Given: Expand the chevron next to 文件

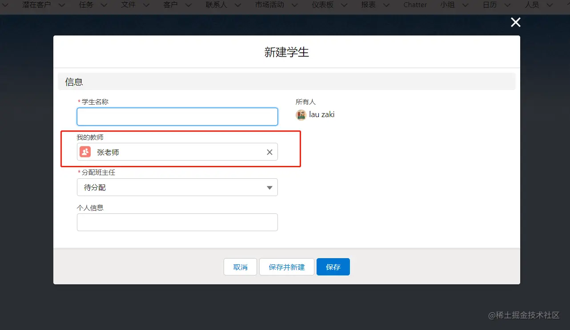Looking at the screenshot, I should (146, 5).
